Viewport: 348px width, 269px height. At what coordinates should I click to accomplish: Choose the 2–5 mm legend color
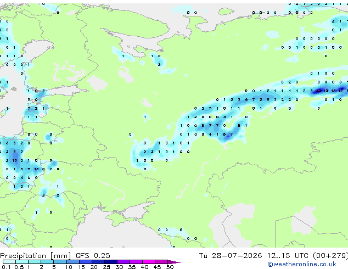coord(47,262)
